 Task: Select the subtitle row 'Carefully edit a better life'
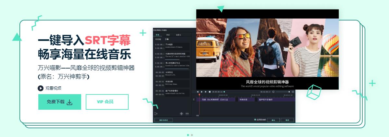point(177,65)
